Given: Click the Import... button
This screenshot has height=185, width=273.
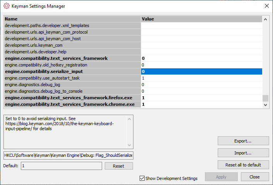Looking at the screenshot, I should tap(243, 153).
